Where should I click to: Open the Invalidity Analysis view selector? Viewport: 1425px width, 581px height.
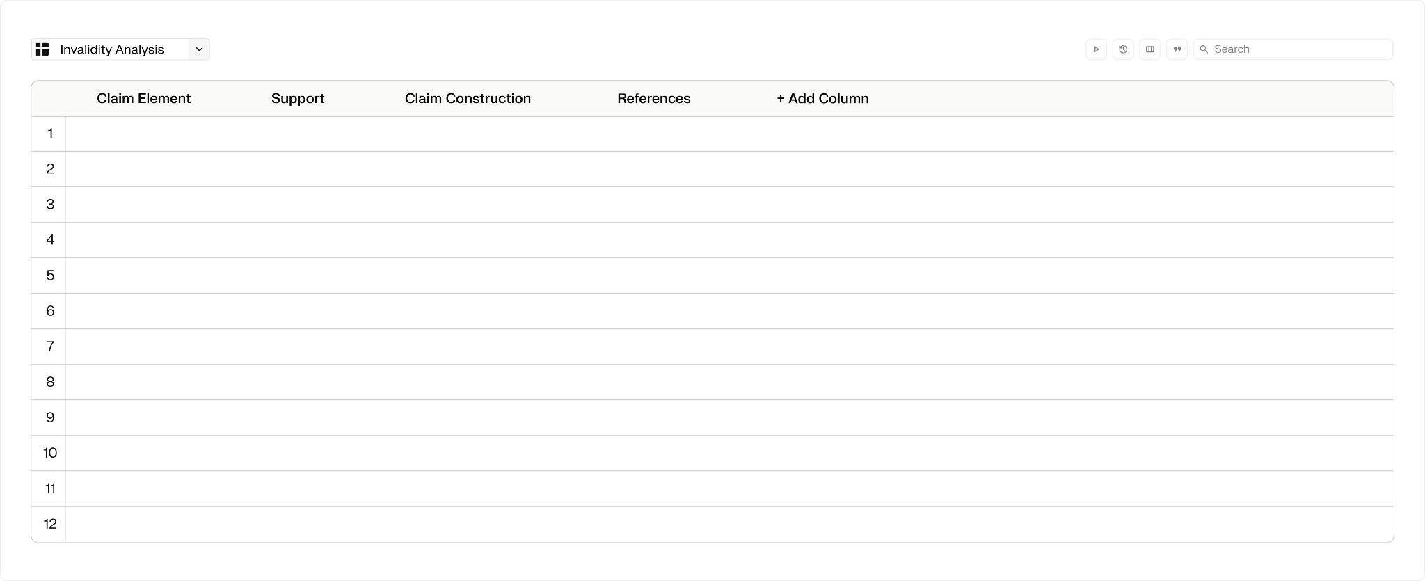pos(120,49)
